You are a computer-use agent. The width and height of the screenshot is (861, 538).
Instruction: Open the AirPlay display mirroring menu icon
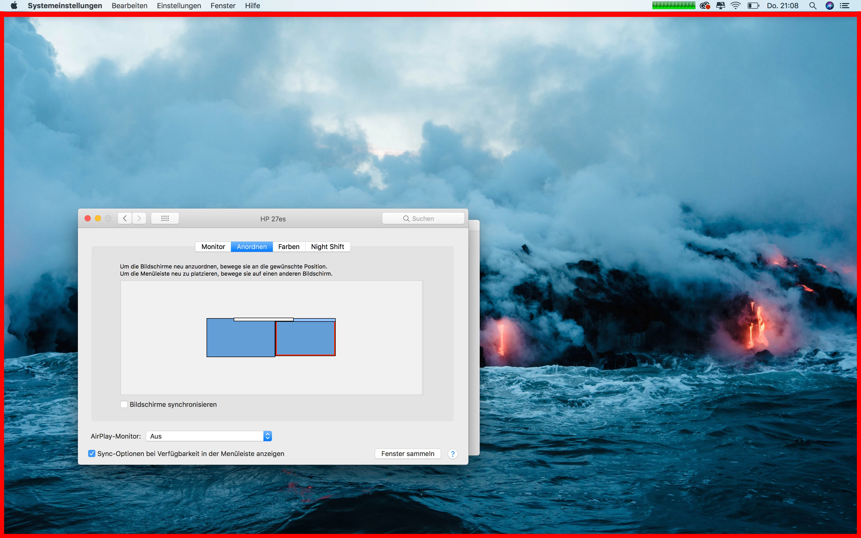tap(721, 6)
